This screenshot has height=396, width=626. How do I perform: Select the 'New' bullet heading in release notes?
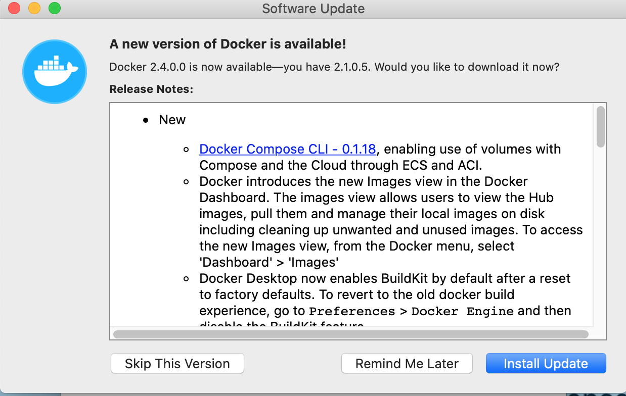[172, 120]
